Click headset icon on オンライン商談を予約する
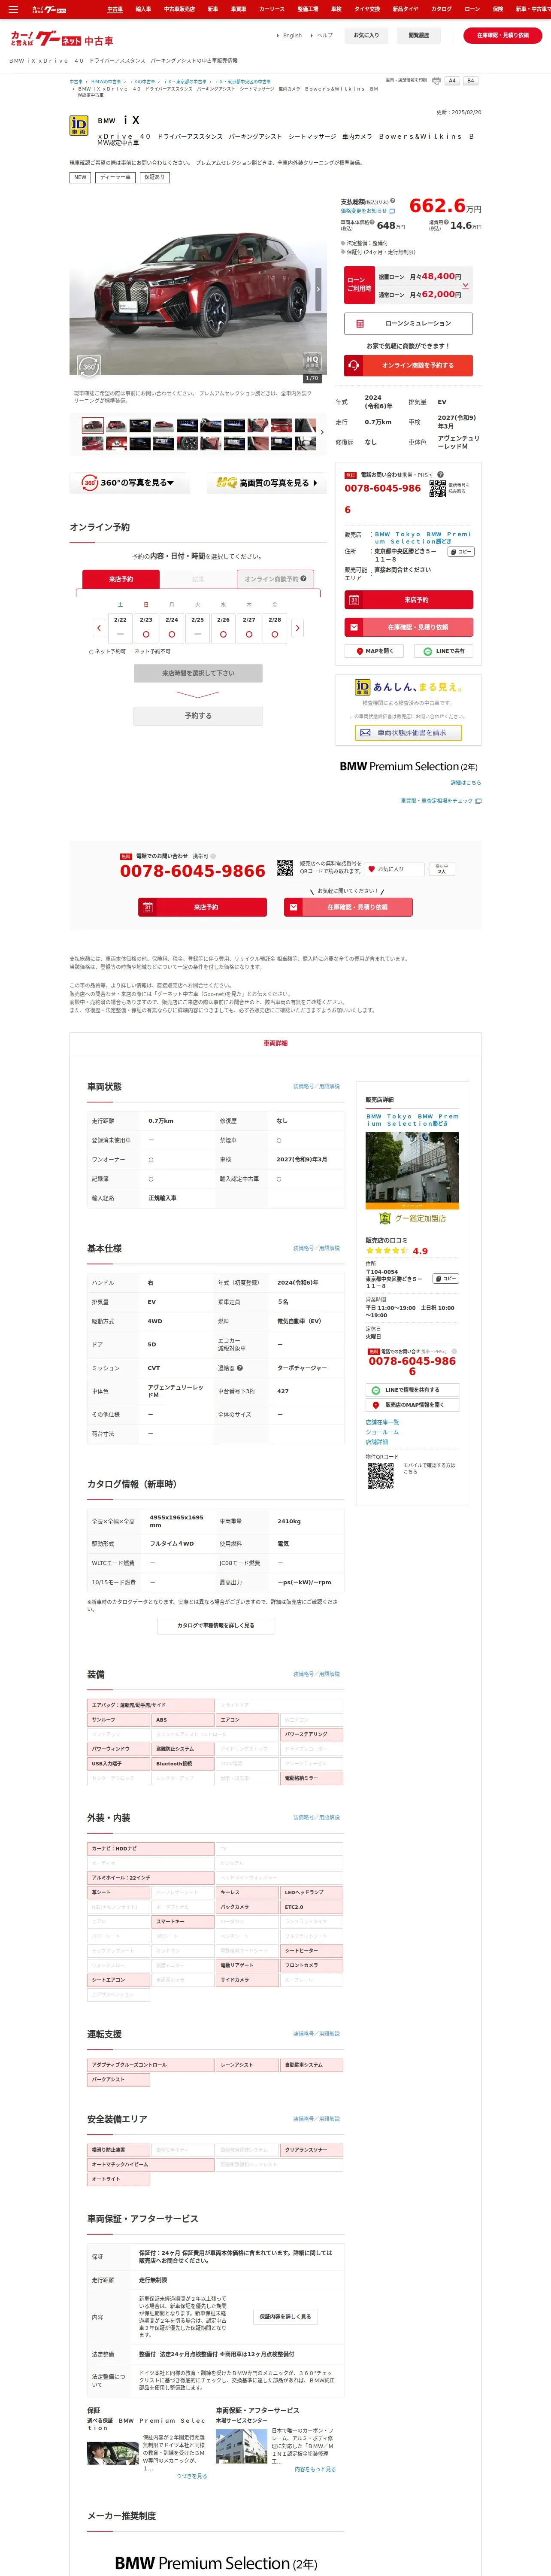The height and width of the screenshot is (2576, 551). 353,365
